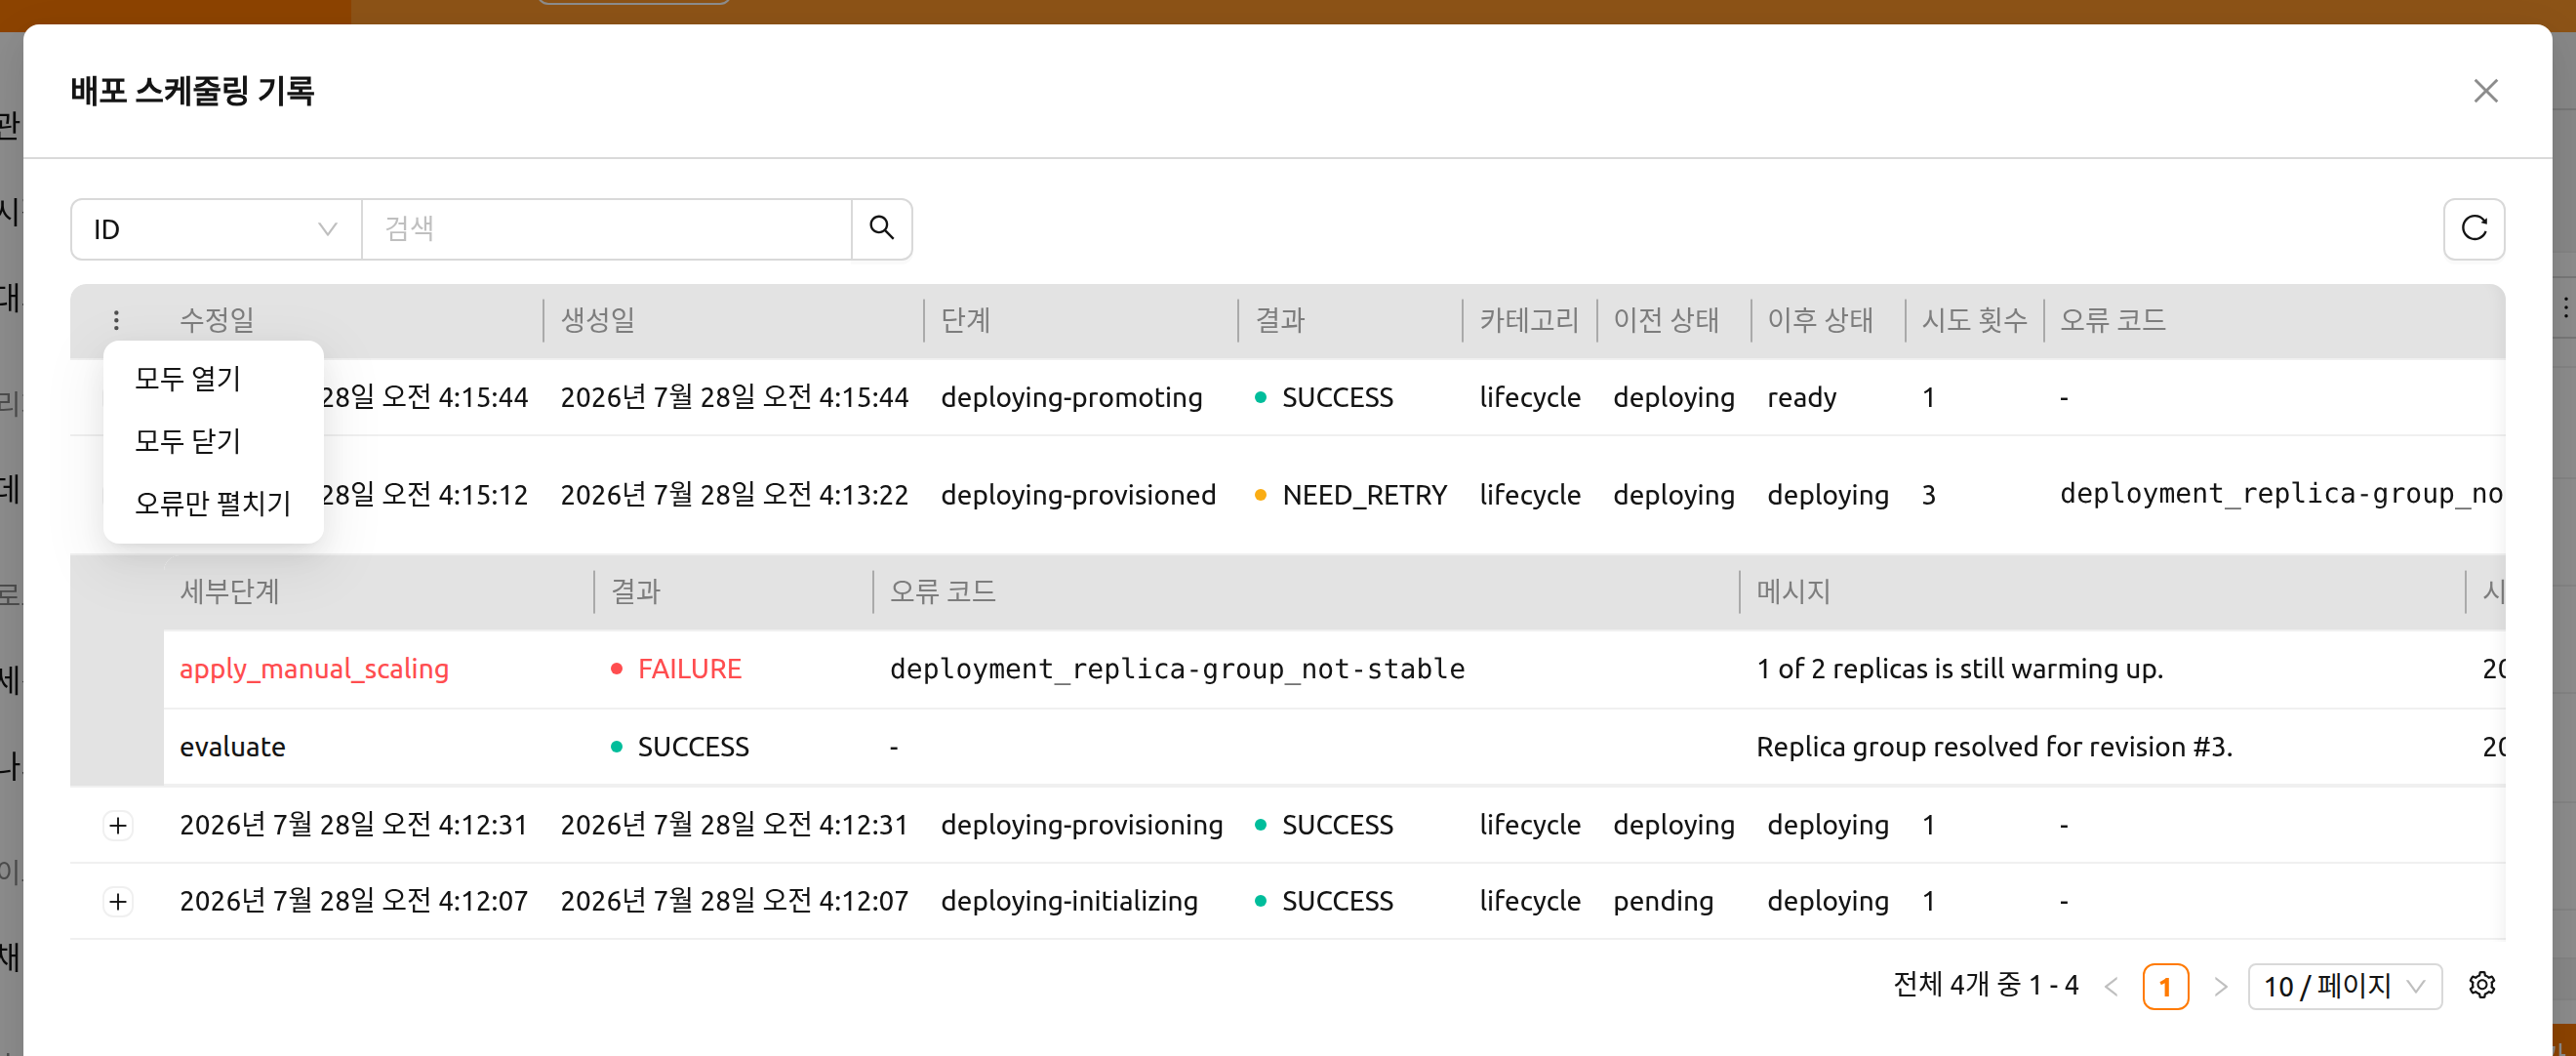The height and width of the screenshot is (1056, 2576).
Task: Click the deploying-provisioning phase cell
Action: coord(1081,825)
